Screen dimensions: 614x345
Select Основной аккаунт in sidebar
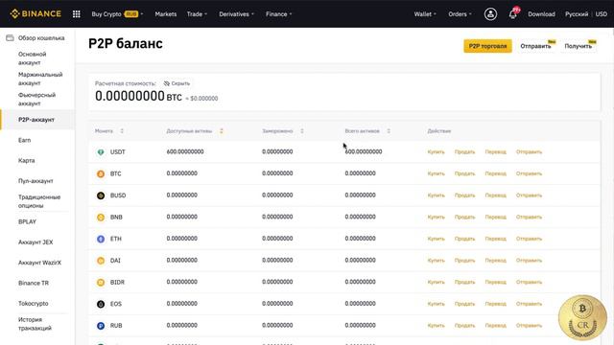(32, 58)
